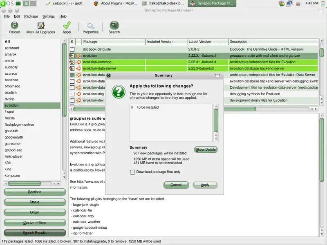
Task: Click the Sections filter button
Action: 35,192
